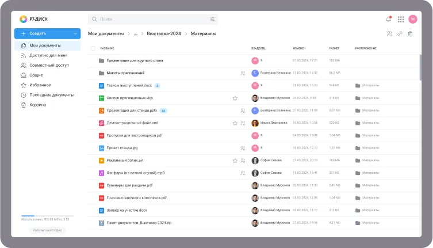Open search filter settings icon
Screen dimensions: 433x248
tap(212, 19)
